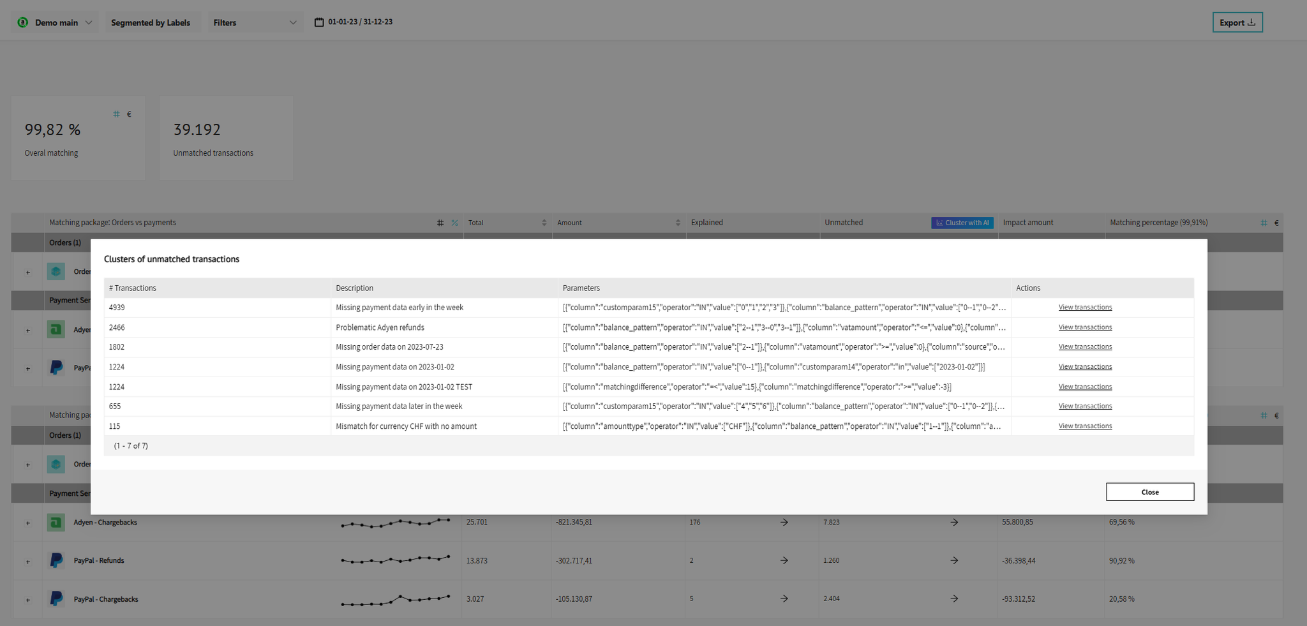
Task: Expand the Adyen - Chargebacks row
Action: click(28, 523)
